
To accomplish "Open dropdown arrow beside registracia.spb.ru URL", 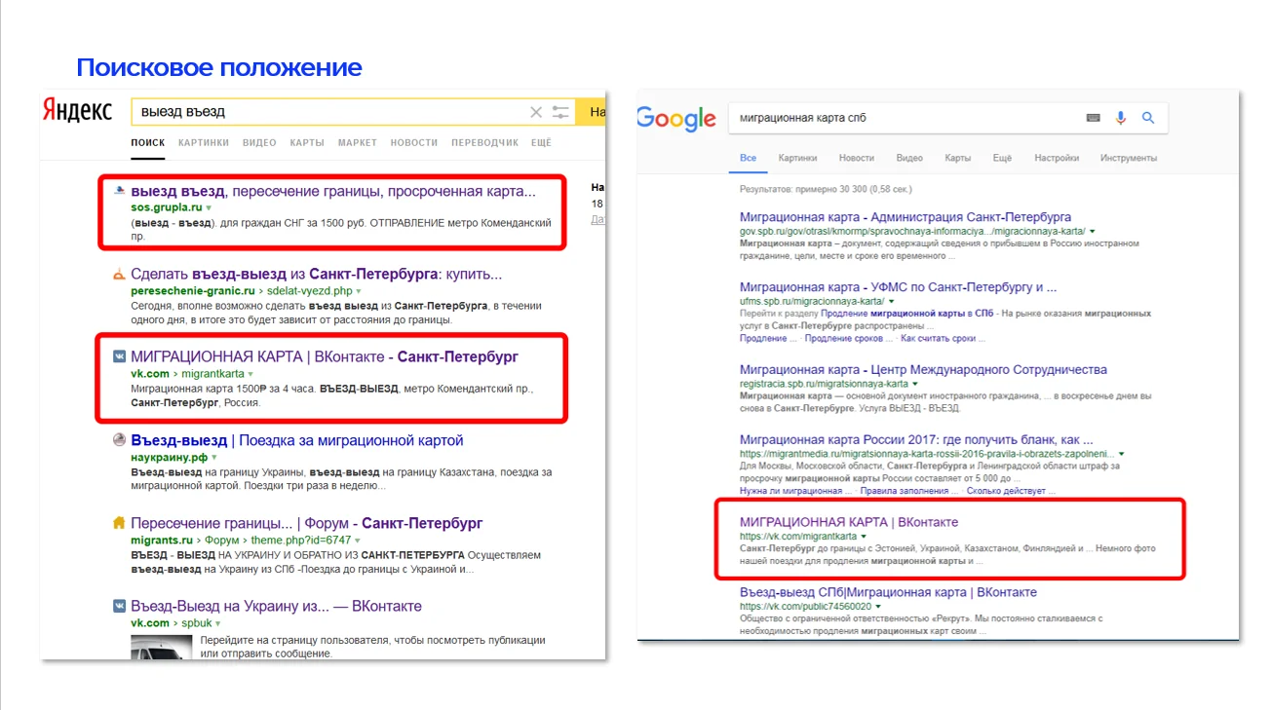I will coord(915,385).
